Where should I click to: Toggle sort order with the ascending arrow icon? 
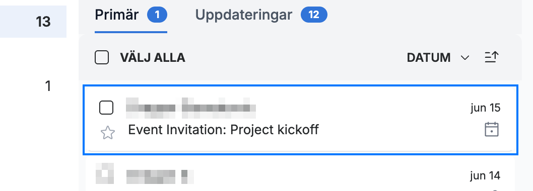point(492,57)
